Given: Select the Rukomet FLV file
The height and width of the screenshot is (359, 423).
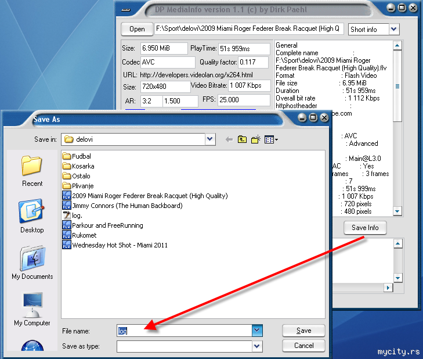Looking at the screenshot, I should pos(79,235).
